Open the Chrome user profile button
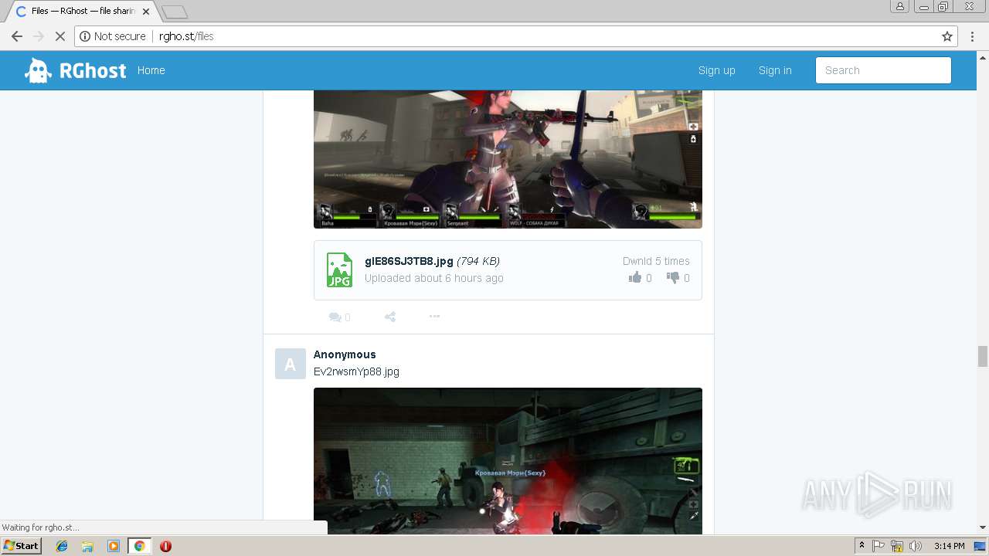The height and width of the screenshot is (556, 989). tap(899, 6)
